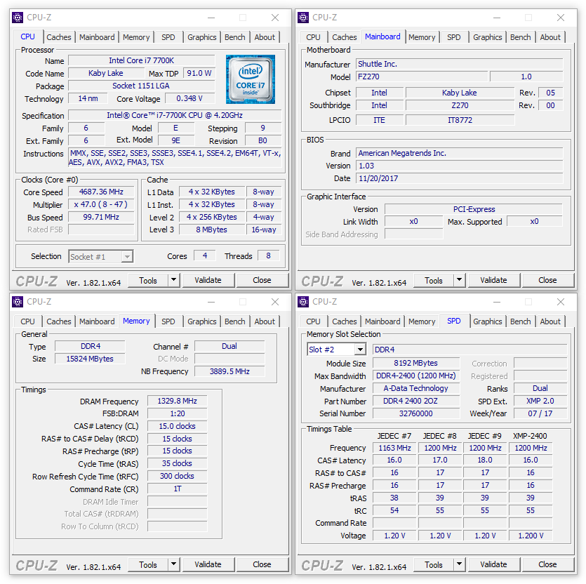Click the Module Size value 8192 MBytes
This screenshot has height=584, width=586.
coord(416,363)
